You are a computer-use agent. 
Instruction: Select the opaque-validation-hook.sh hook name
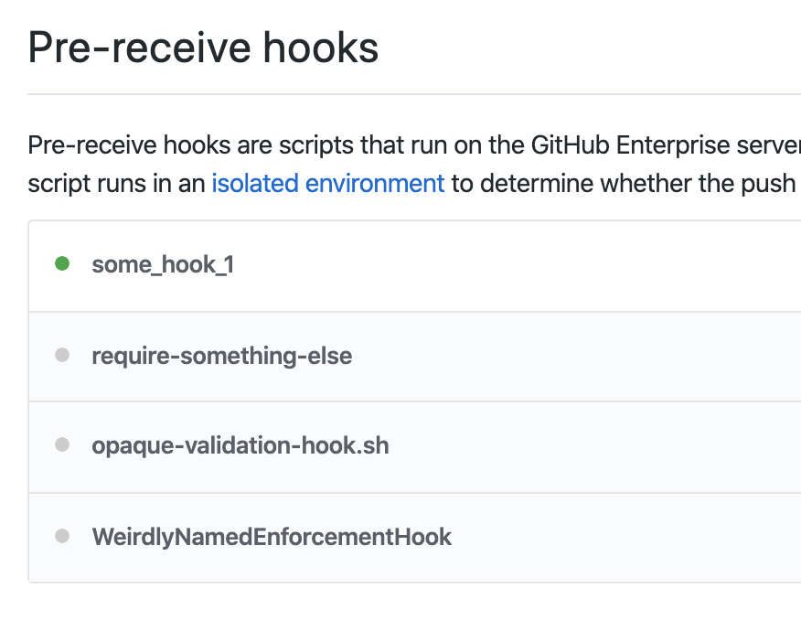coord(240,446)
